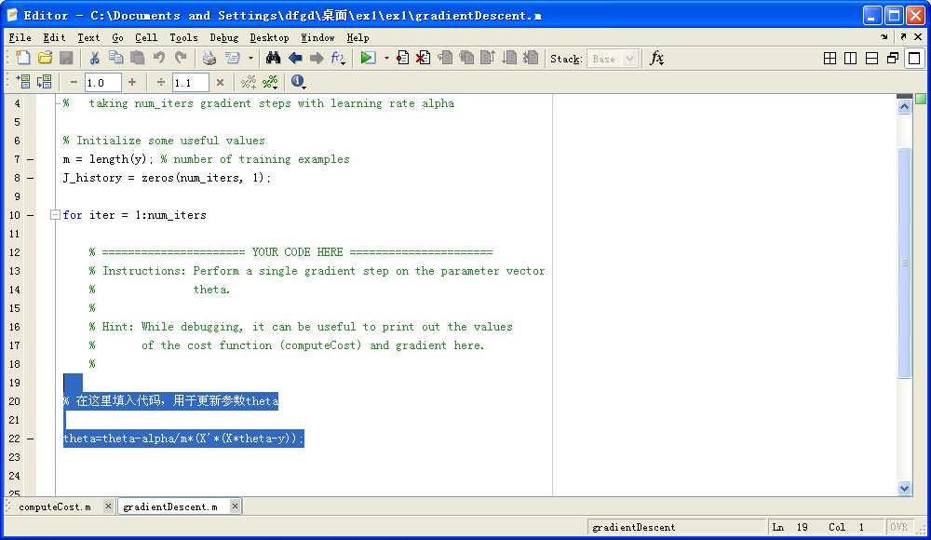Open the Text menu
Viewport: 931px width, 540px height.
(88, 37)
